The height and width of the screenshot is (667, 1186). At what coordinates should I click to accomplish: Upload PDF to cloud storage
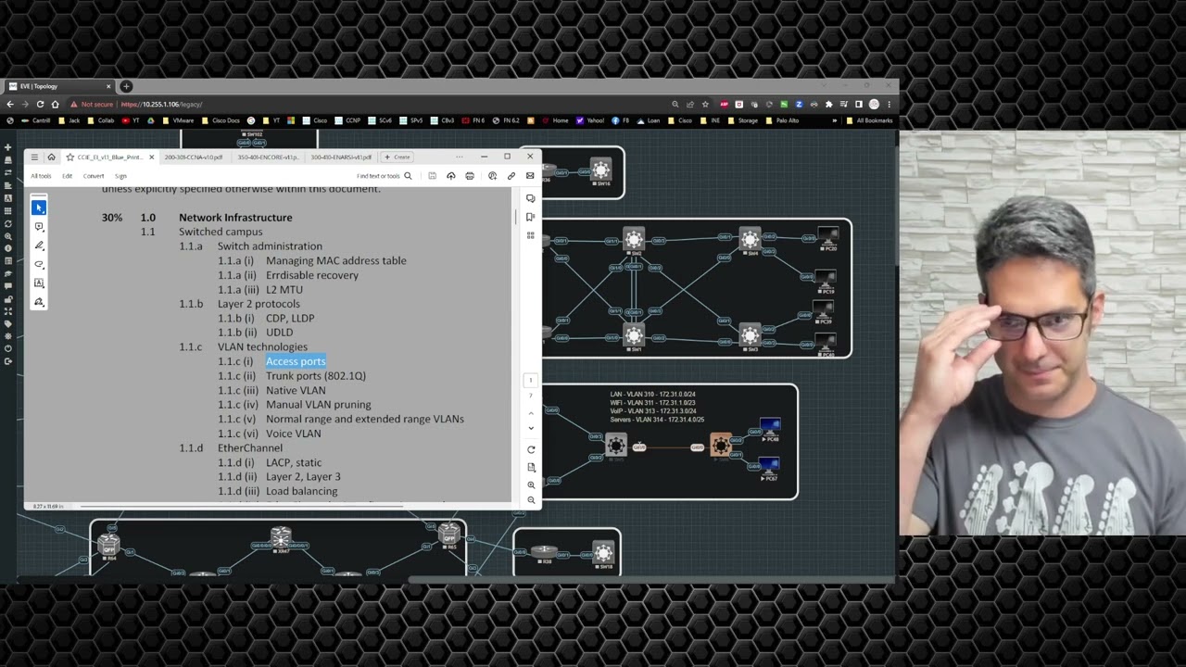451,176
